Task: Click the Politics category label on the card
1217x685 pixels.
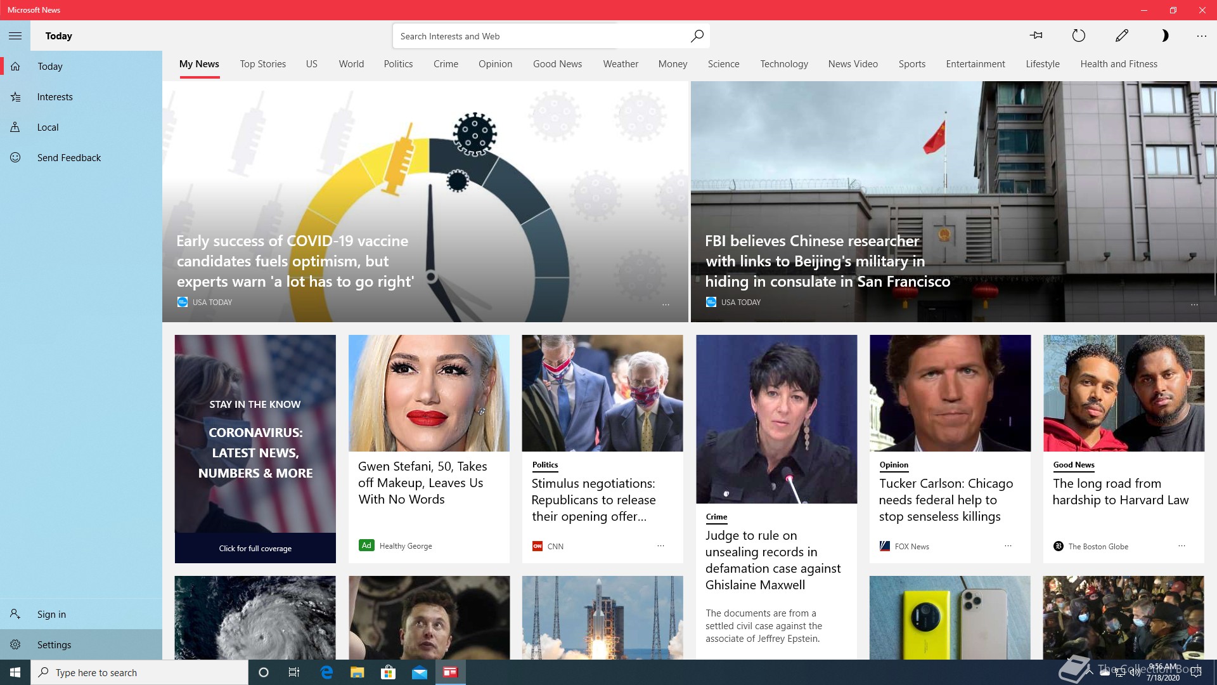Action: tap(545, 465)
